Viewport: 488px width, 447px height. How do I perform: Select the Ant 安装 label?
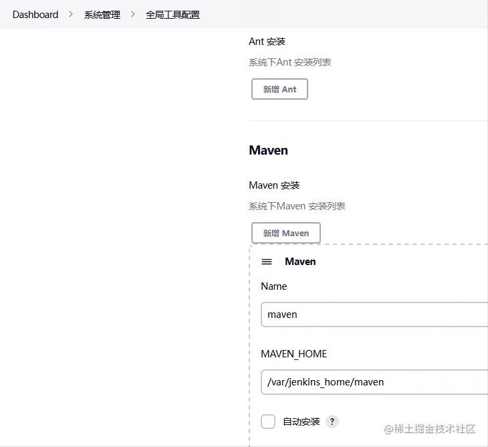pos(267,41)
